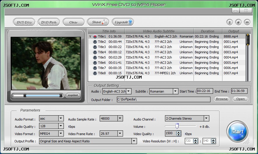
Task: Take a snapshot of the preview
Action: [73, 95]
